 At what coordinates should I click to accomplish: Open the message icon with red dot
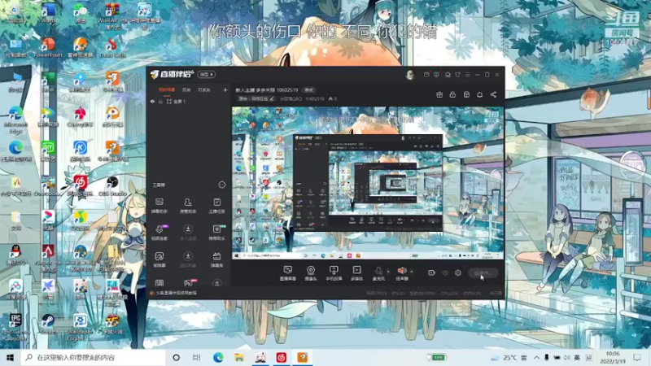(426, 75)
